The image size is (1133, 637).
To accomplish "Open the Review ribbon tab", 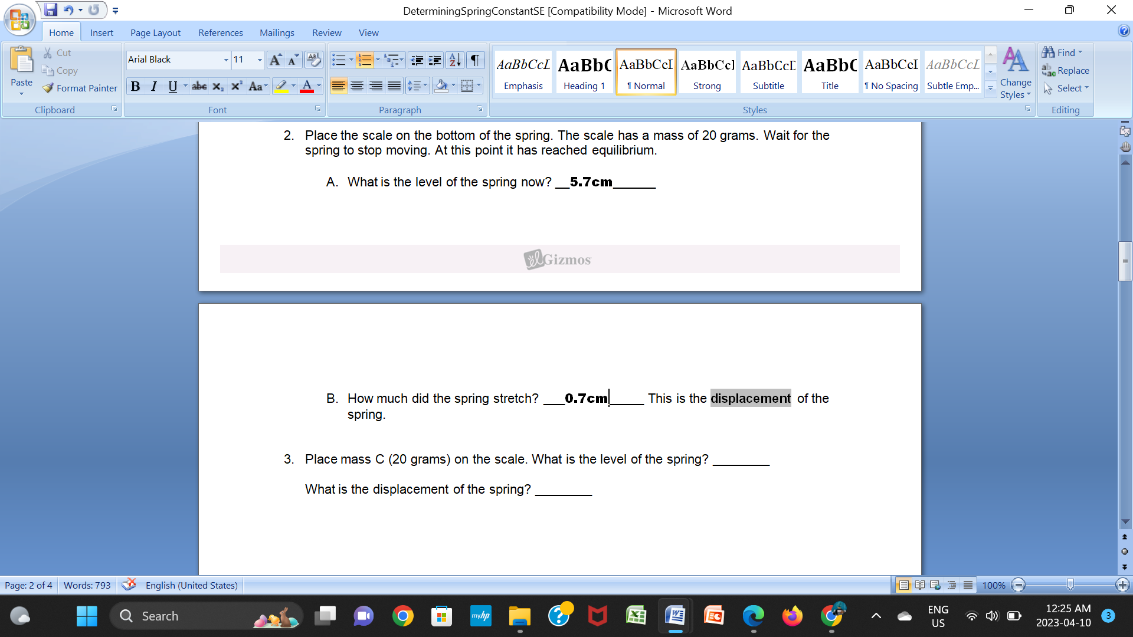I will tap(326, 32).
